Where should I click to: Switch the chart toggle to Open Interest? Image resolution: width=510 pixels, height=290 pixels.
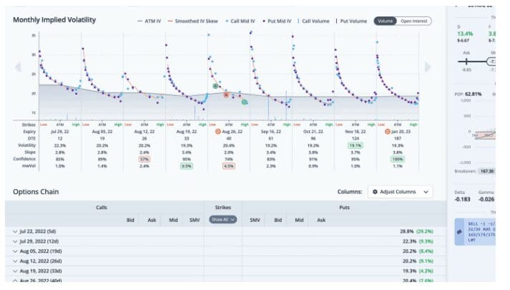(x=415, y=21)
